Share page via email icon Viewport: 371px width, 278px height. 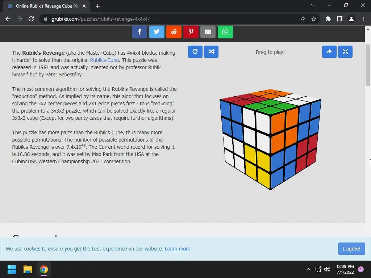point(208,32)
